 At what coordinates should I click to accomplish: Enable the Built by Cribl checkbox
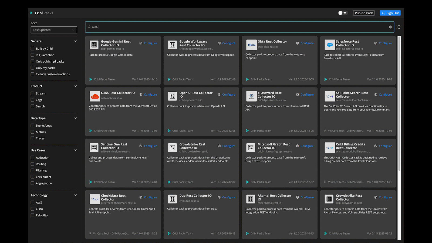[32, 49]
